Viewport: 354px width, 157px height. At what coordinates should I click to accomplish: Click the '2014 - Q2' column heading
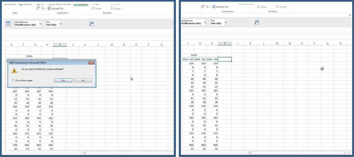coord(188,59)
